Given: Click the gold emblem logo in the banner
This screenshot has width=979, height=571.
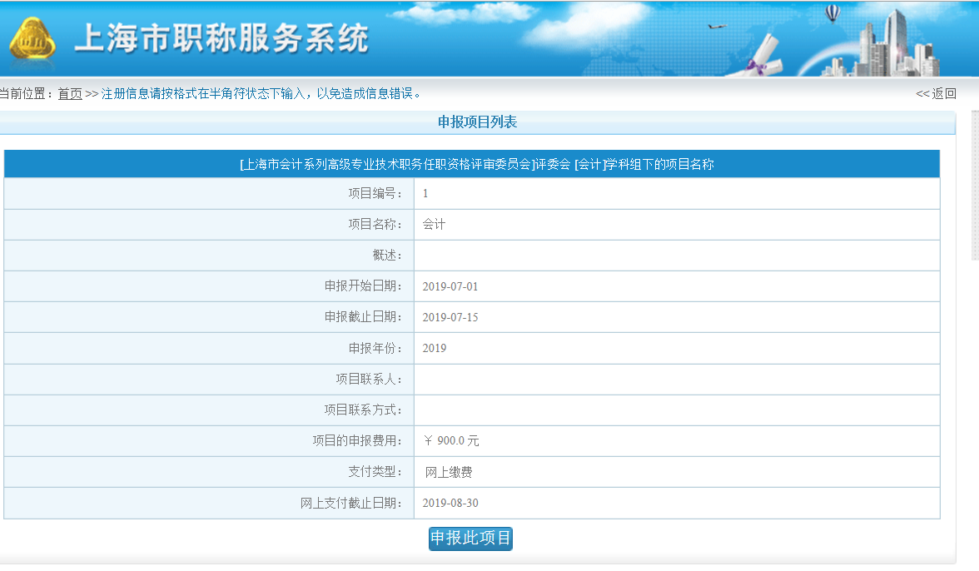Looking at the screenshot, I should pos(32,42).
